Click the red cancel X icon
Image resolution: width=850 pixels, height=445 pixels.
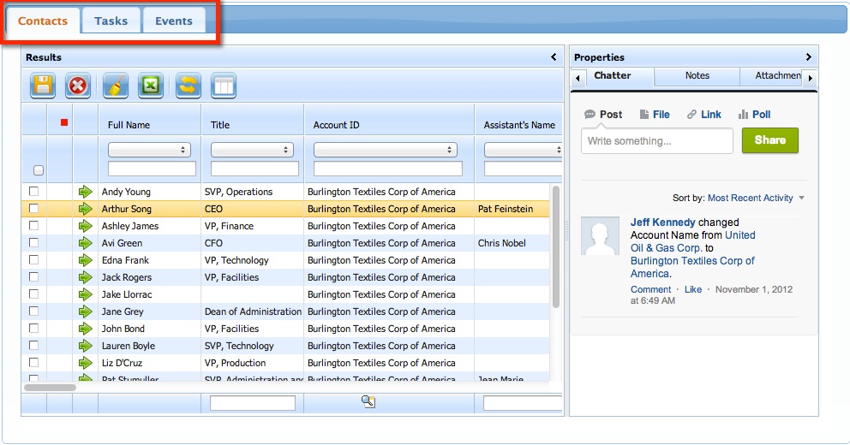(x=78, y=86)
